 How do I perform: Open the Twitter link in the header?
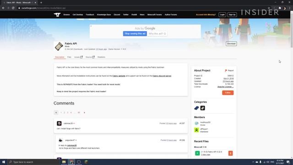tap(126, 15)
